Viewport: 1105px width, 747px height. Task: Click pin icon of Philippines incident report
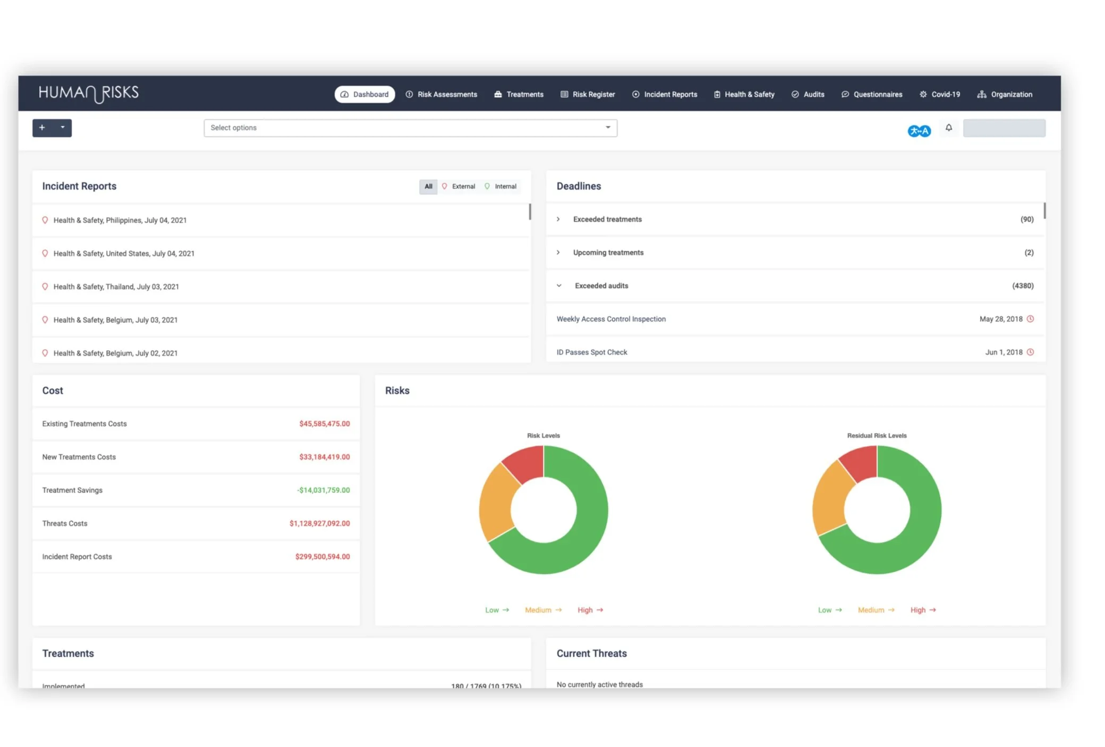(x=45, y=220)
